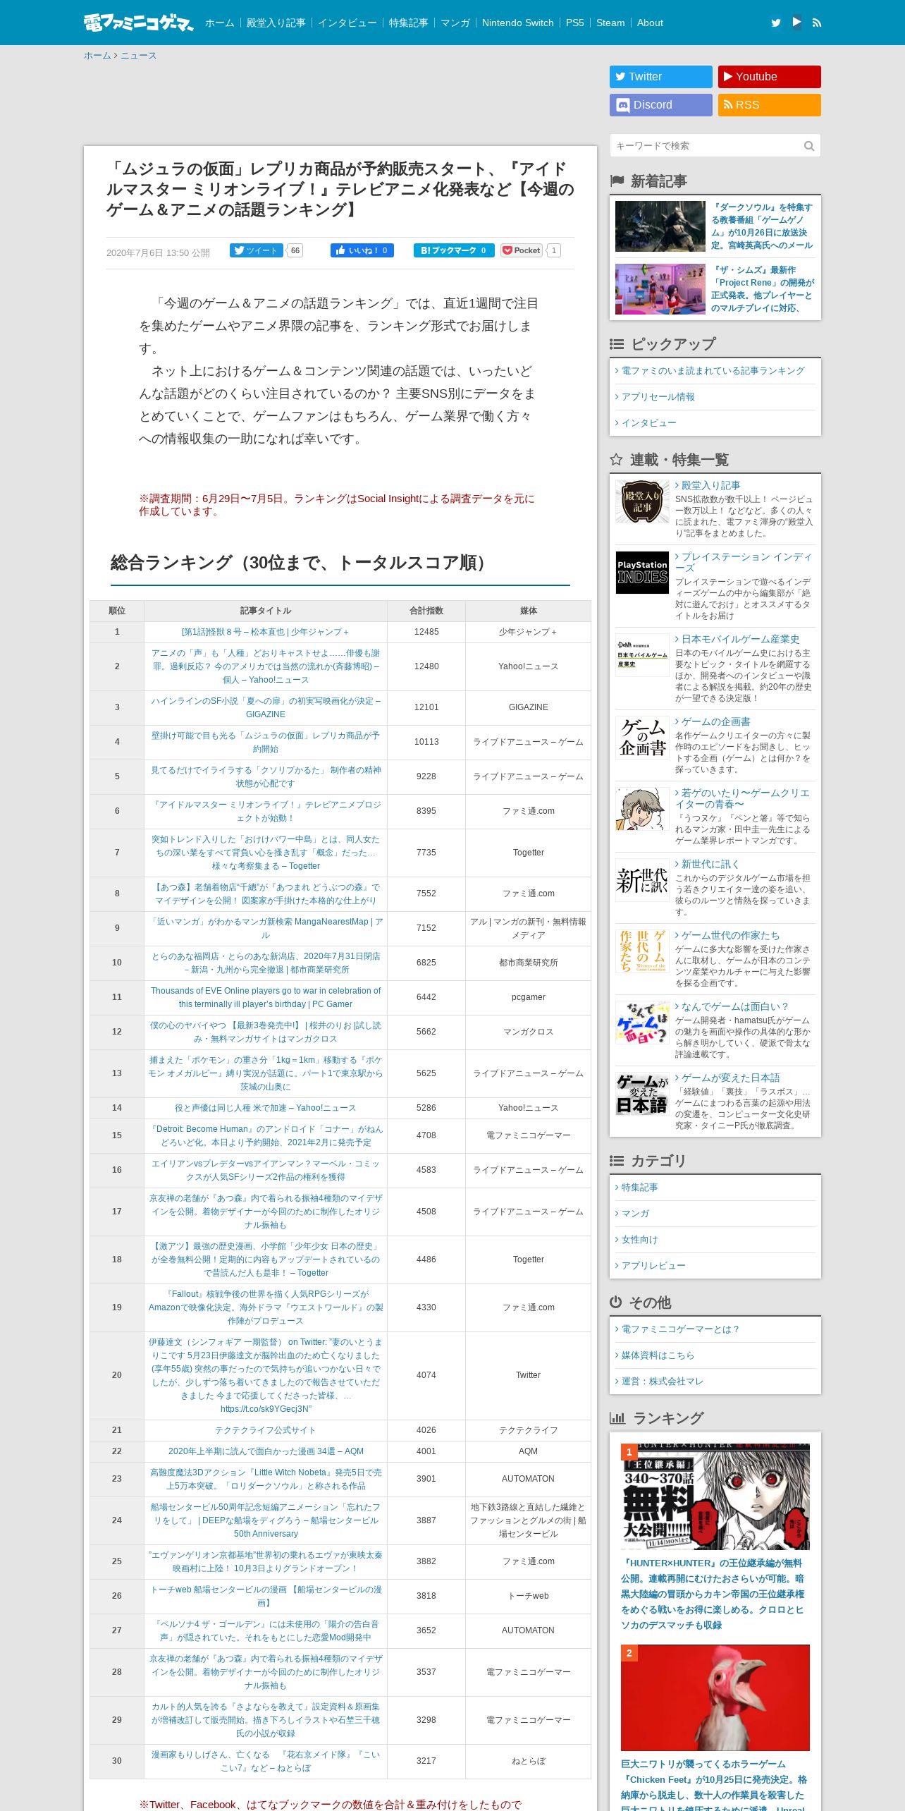905x1811 pixels.
Task: Click the ゲームの企画書 series icon
Action: [x=642, y=738]
